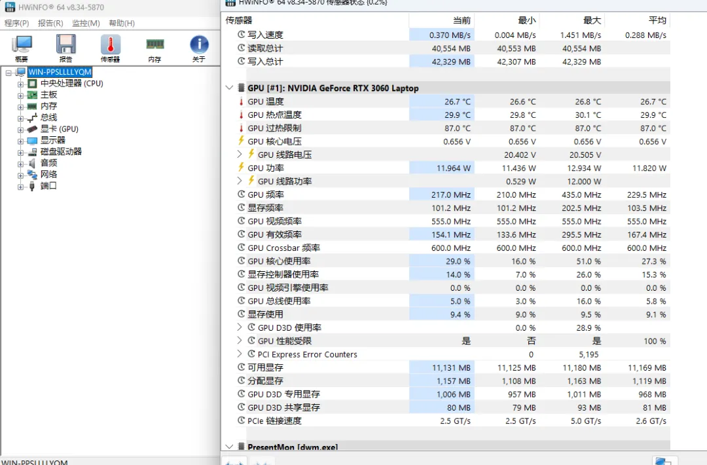Select the 端口 tree item
707x465 pixels.
(48, 186)
